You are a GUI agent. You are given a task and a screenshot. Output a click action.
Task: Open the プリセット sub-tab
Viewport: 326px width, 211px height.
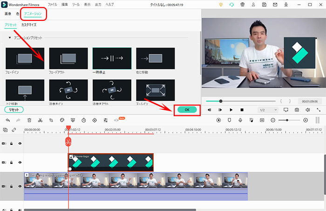point(11,25)
